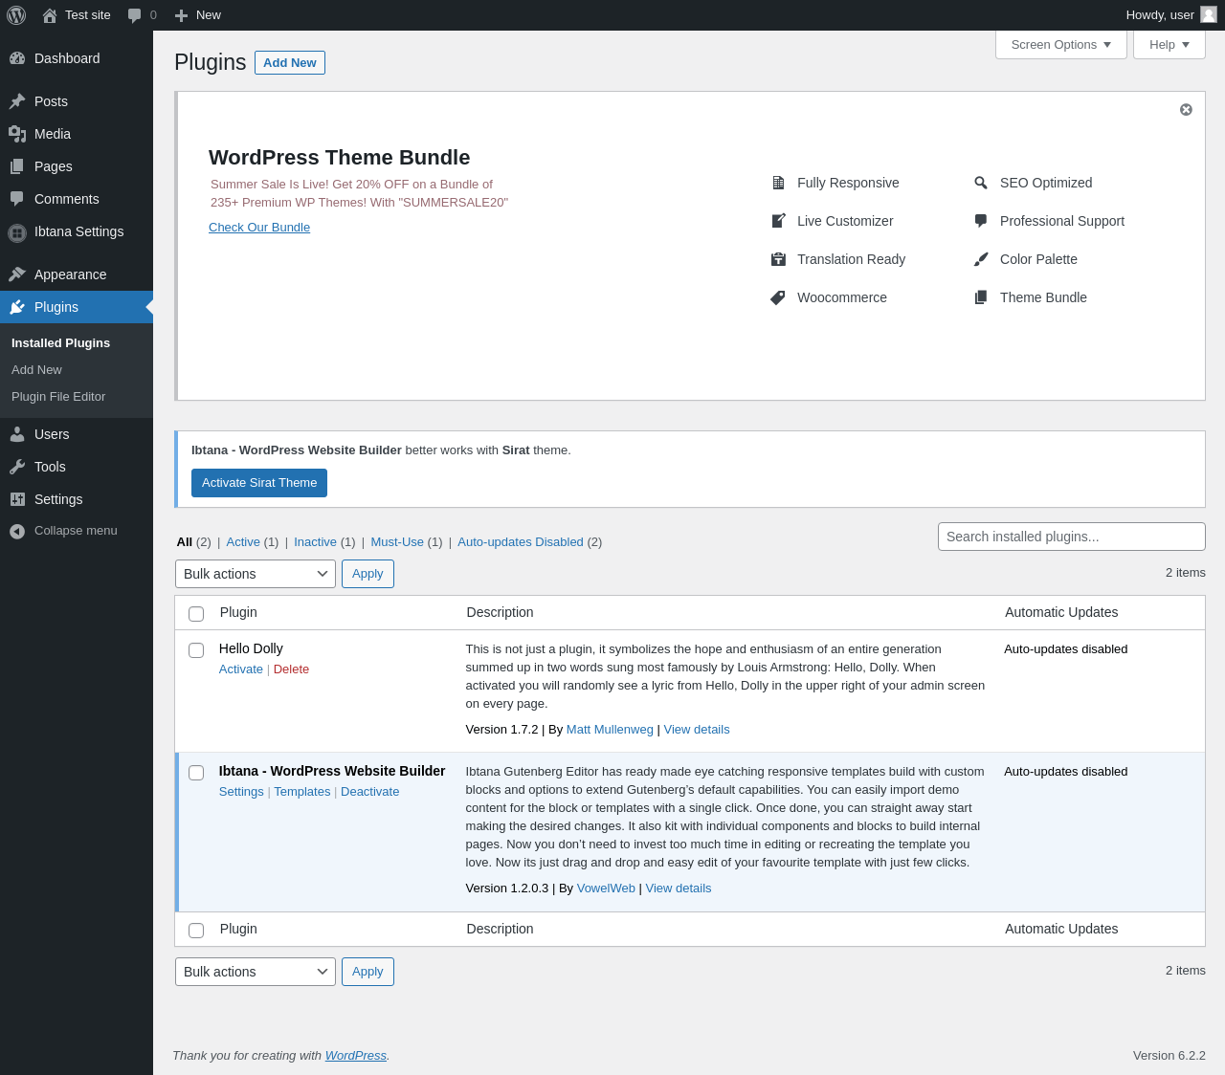The image size is (1225, 1075).
Task: Open the bottom Bulk actions dropdown
Action: pos(256,972)
